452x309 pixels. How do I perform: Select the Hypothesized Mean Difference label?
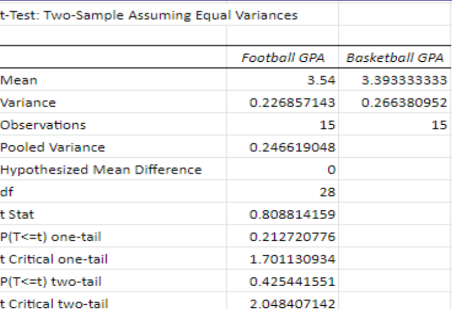coord(101,170)
